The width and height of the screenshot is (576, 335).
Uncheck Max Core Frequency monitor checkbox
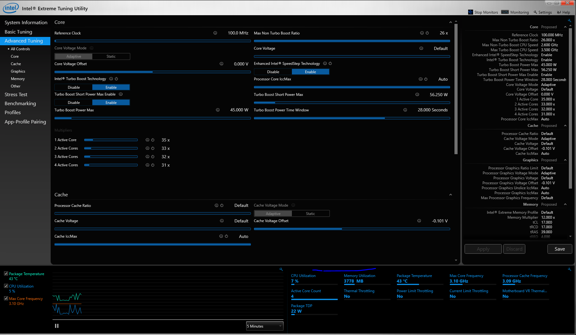6,298
